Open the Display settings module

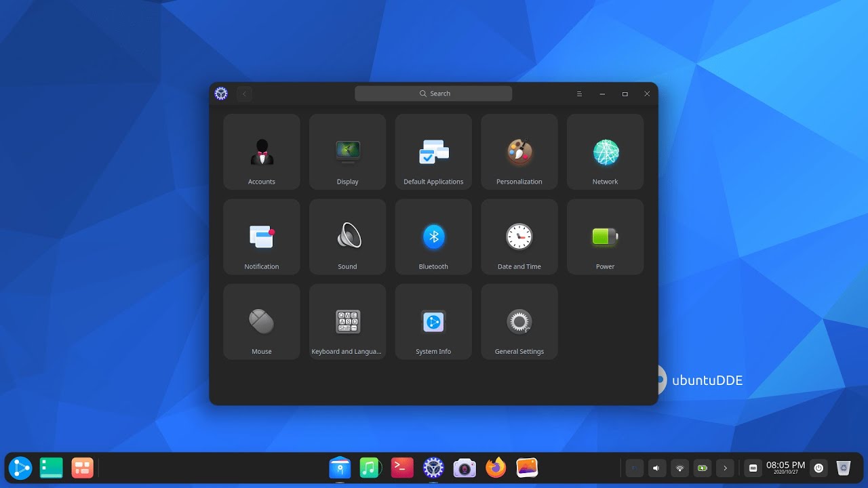(347, 152)
